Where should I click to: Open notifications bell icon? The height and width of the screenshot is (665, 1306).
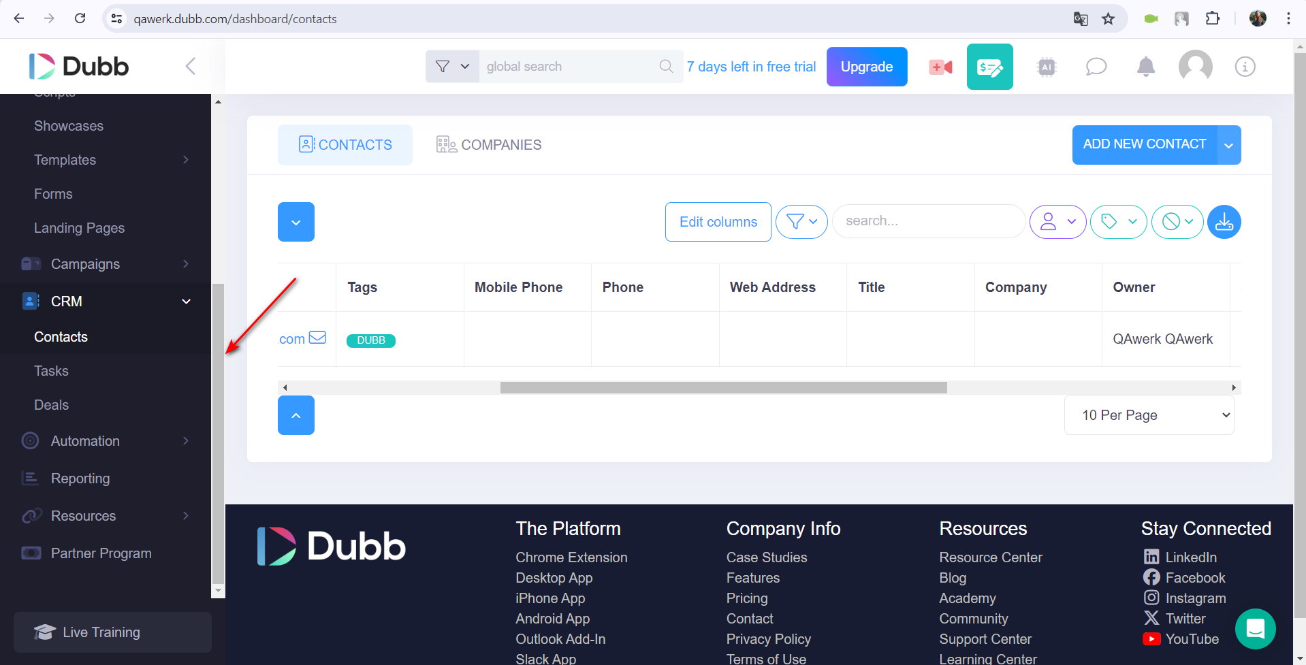[1146, 67]
